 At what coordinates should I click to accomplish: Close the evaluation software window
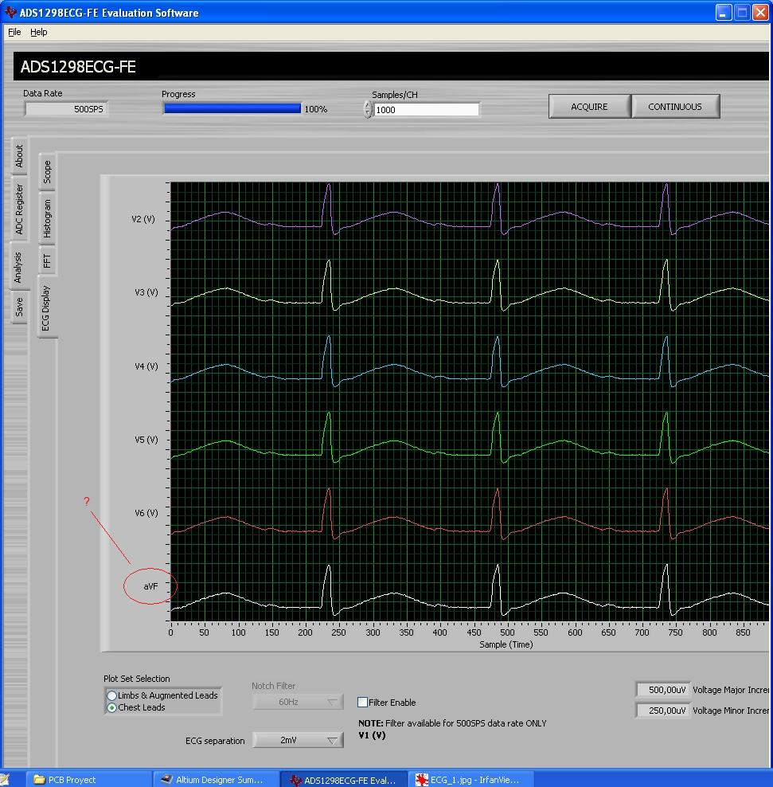[x=760, y=12]
